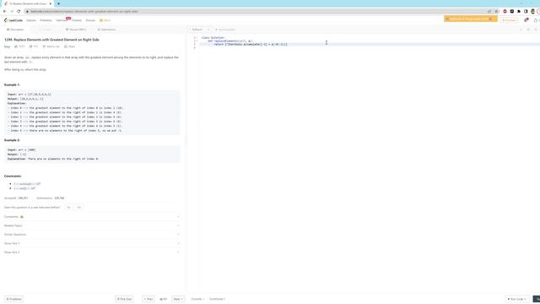Image resolution: width=540 pixels, height=304 pixels.
Task: Click the Share button
Action: pos(69,46)
